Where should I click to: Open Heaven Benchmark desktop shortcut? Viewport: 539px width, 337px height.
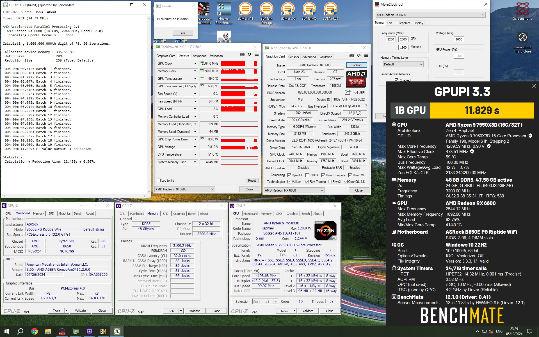coord(224,13)
